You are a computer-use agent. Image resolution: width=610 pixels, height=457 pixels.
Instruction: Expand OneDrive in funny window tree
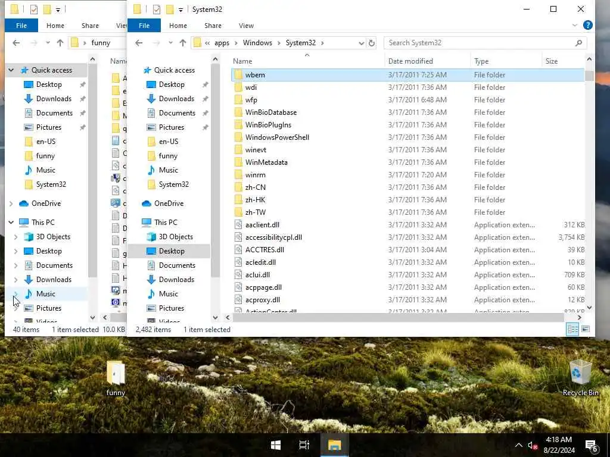tap(11, 204)
